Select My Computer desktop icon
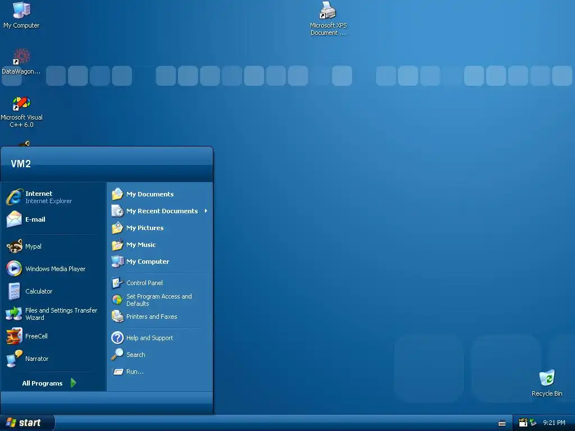This screenshot has width=575, height=431. point(21,15)
